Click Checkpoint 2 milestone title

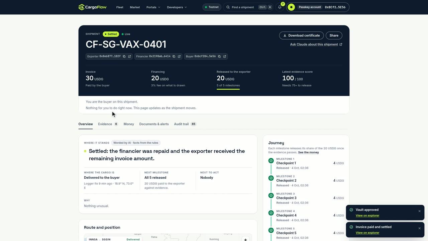tap(286, 180)
